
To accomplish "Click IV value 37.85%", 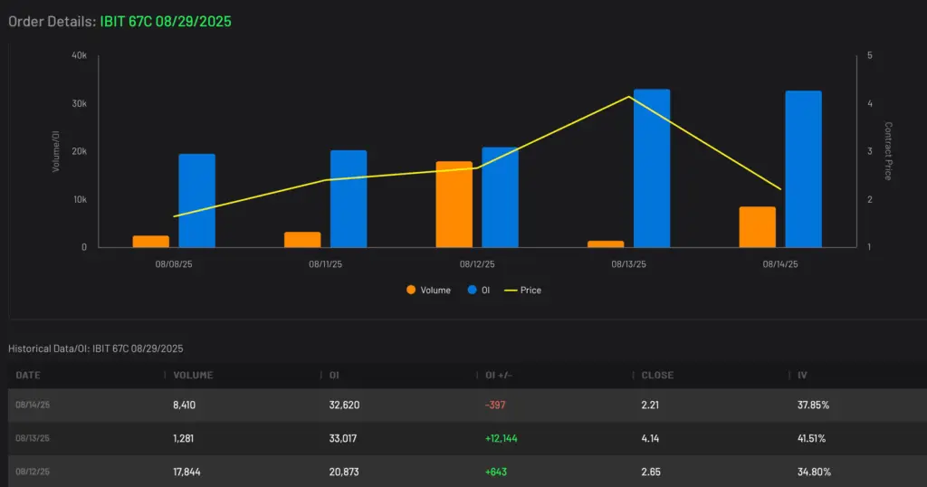I will tap(813, 405).
